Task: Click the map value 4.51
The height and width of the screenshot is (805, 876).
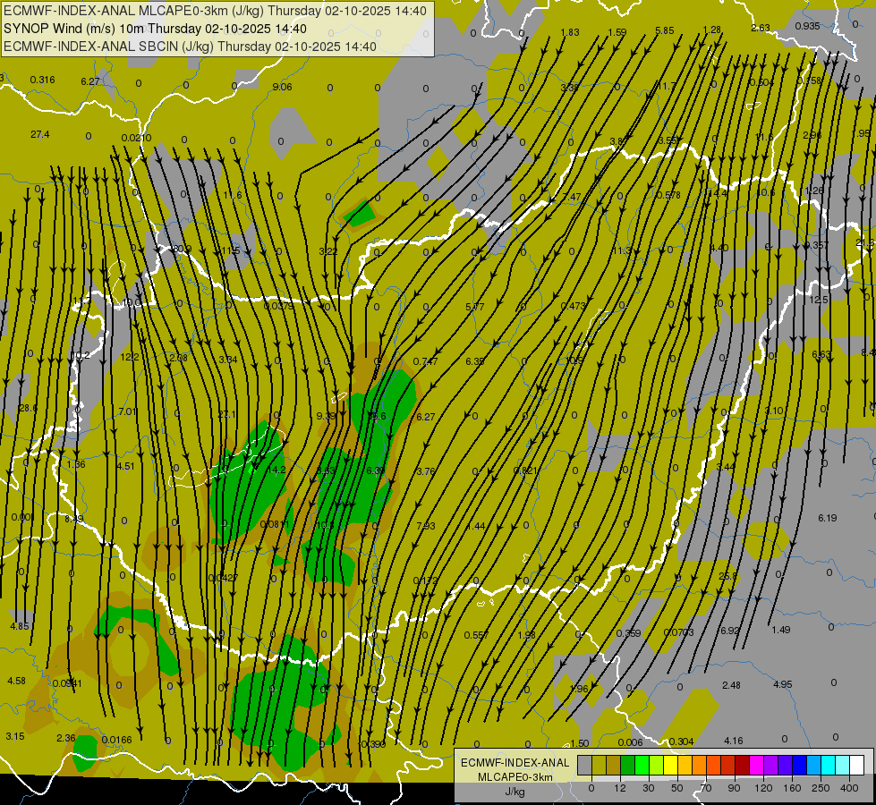Action: tap(125, 466)
